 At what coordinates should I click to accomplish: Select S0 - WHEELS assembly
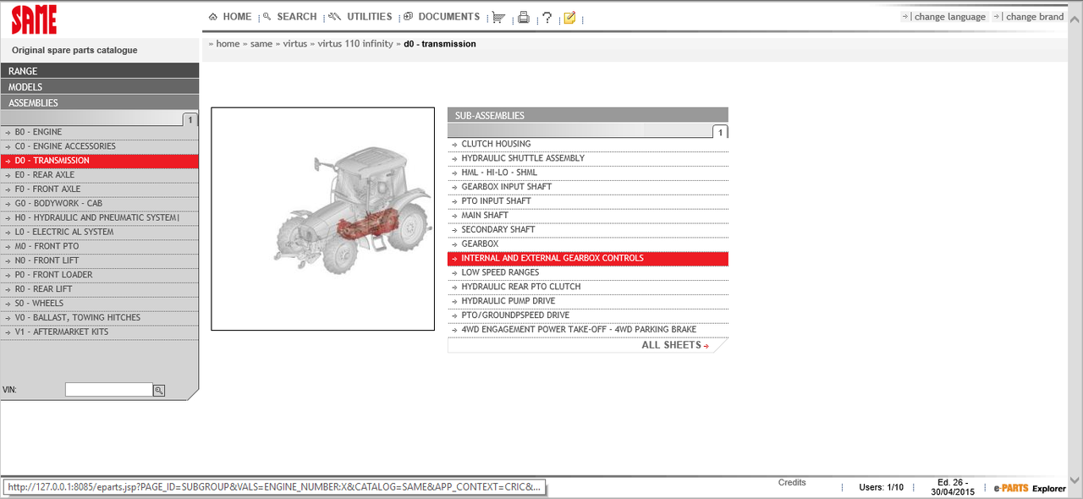pyautogui.click(x=100, y=304)
